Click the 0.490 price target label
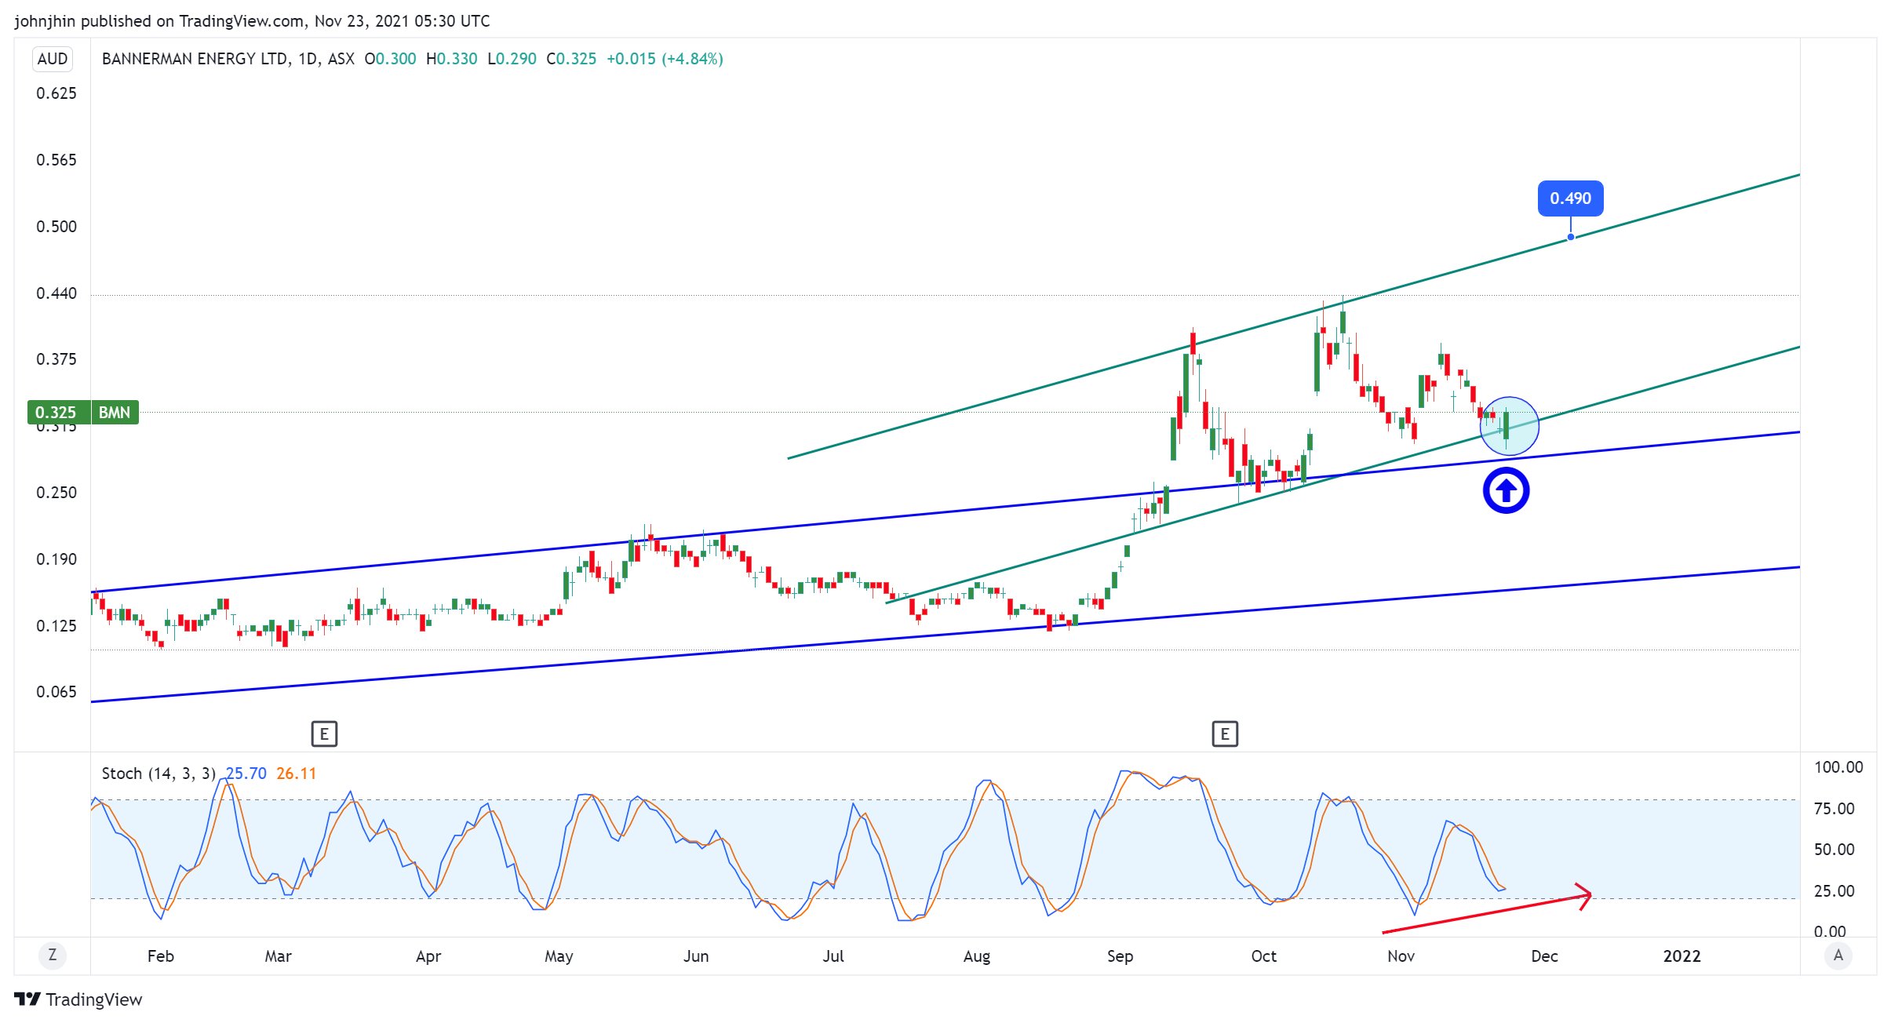The image size is (1891, 1023). pos(1570,198)
